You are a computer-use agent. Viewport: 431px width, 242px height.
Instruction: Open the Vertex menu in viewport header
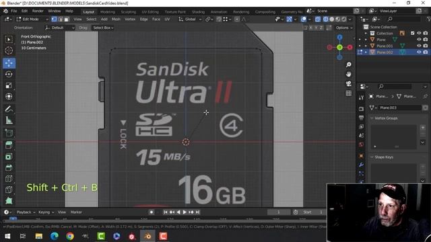(130, 19)
